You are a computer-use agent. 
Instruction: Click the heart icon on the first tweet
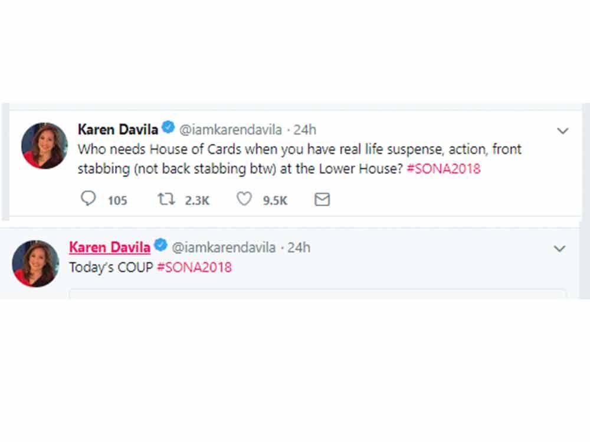243,199
